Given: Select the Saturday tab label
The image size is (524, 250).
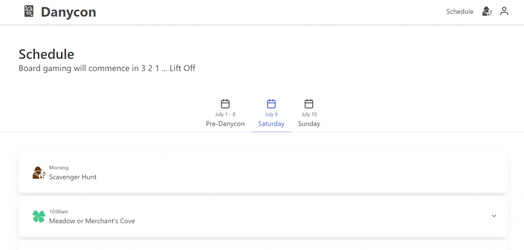Looking at the screenshot, I should (x=271, y=123).
